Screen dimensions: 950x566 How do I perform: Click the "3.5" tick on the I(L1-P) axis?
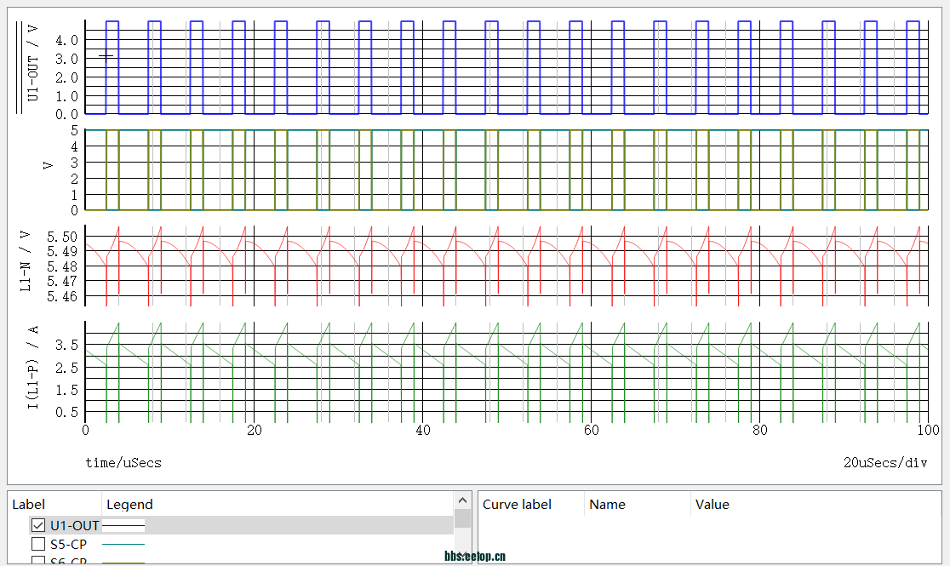point(66,346)
